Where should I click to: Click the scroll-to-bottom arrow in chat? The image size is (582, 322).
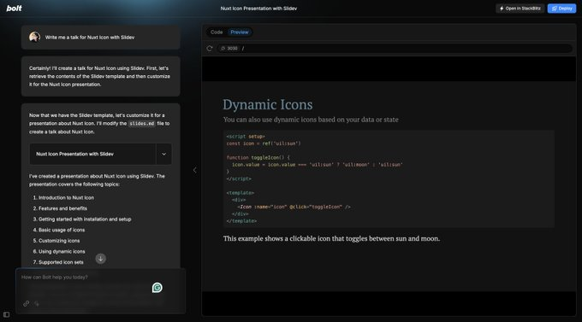(x=101, y=259)
